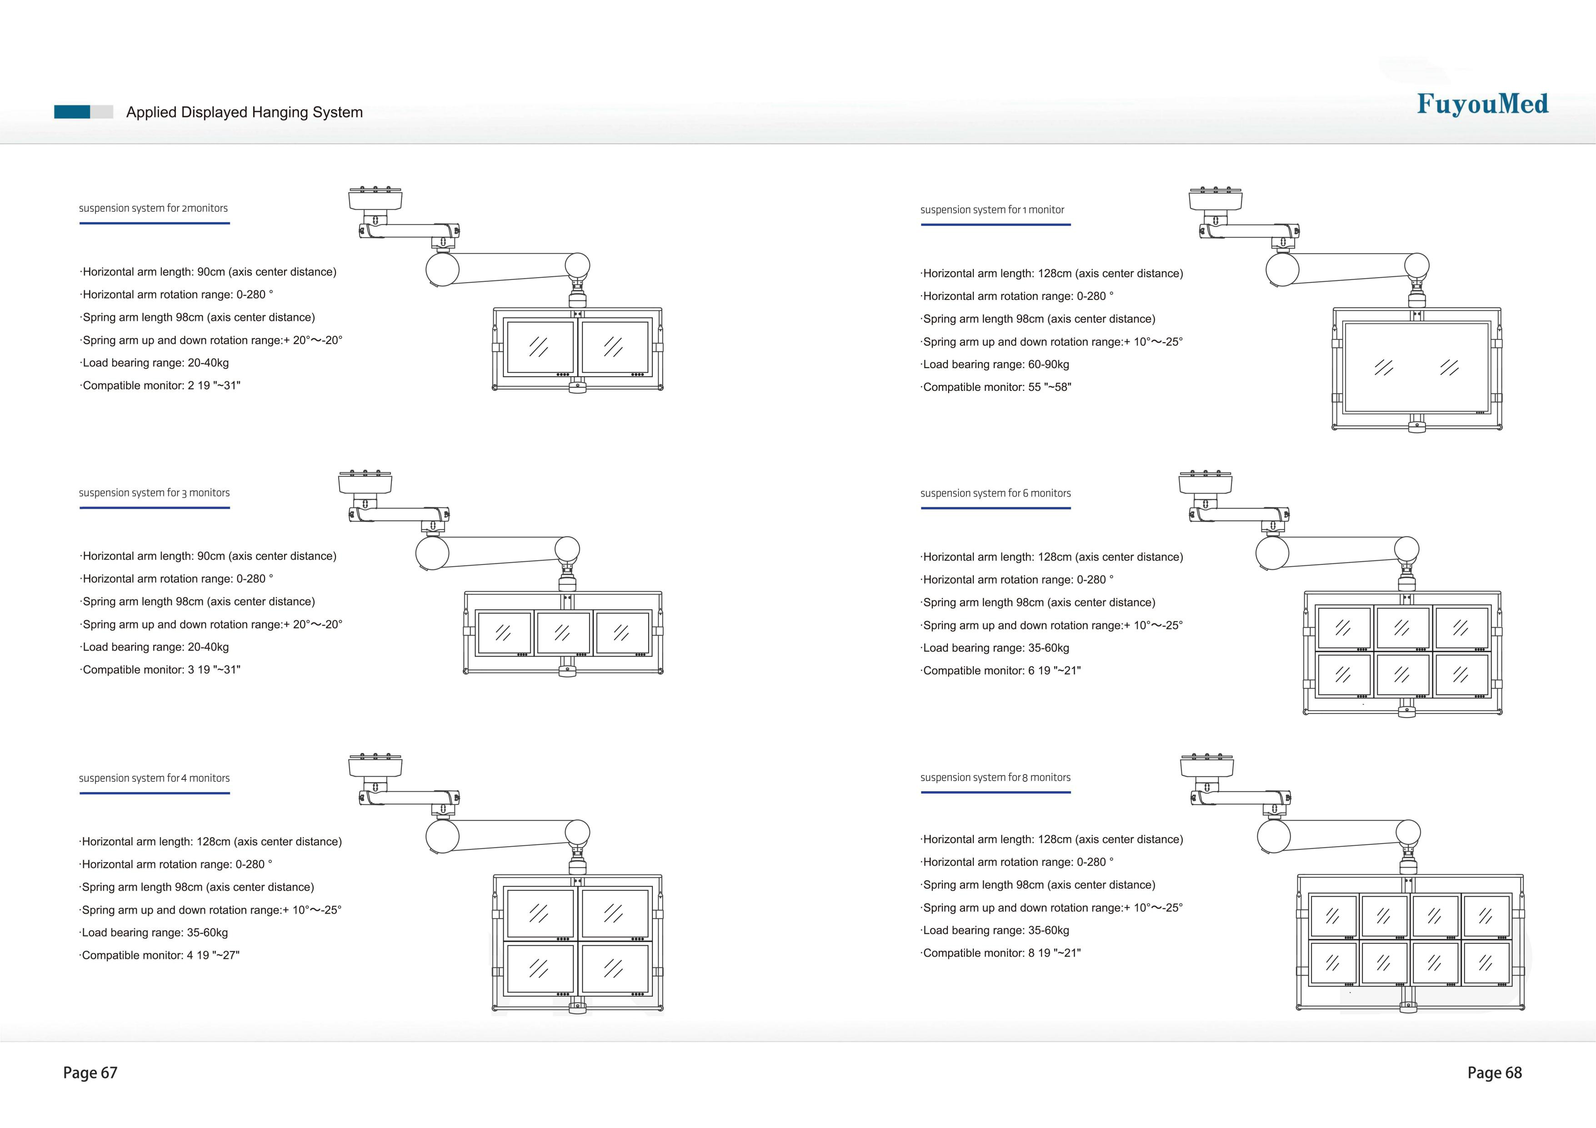Image resolution: width=1596 pixels, height=1128 pixels.
Task: Click the 'suspension system for 2monitors' heading
Action: 153,209
